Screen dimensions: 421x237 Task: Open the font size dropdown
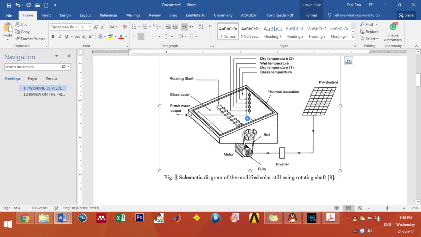click(90, 27)
